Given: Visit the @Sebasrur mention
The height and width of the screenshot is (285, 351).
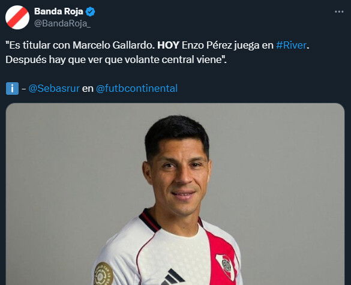Looking at the screenshot, I should pyautogui.click(x=54, y=88).
